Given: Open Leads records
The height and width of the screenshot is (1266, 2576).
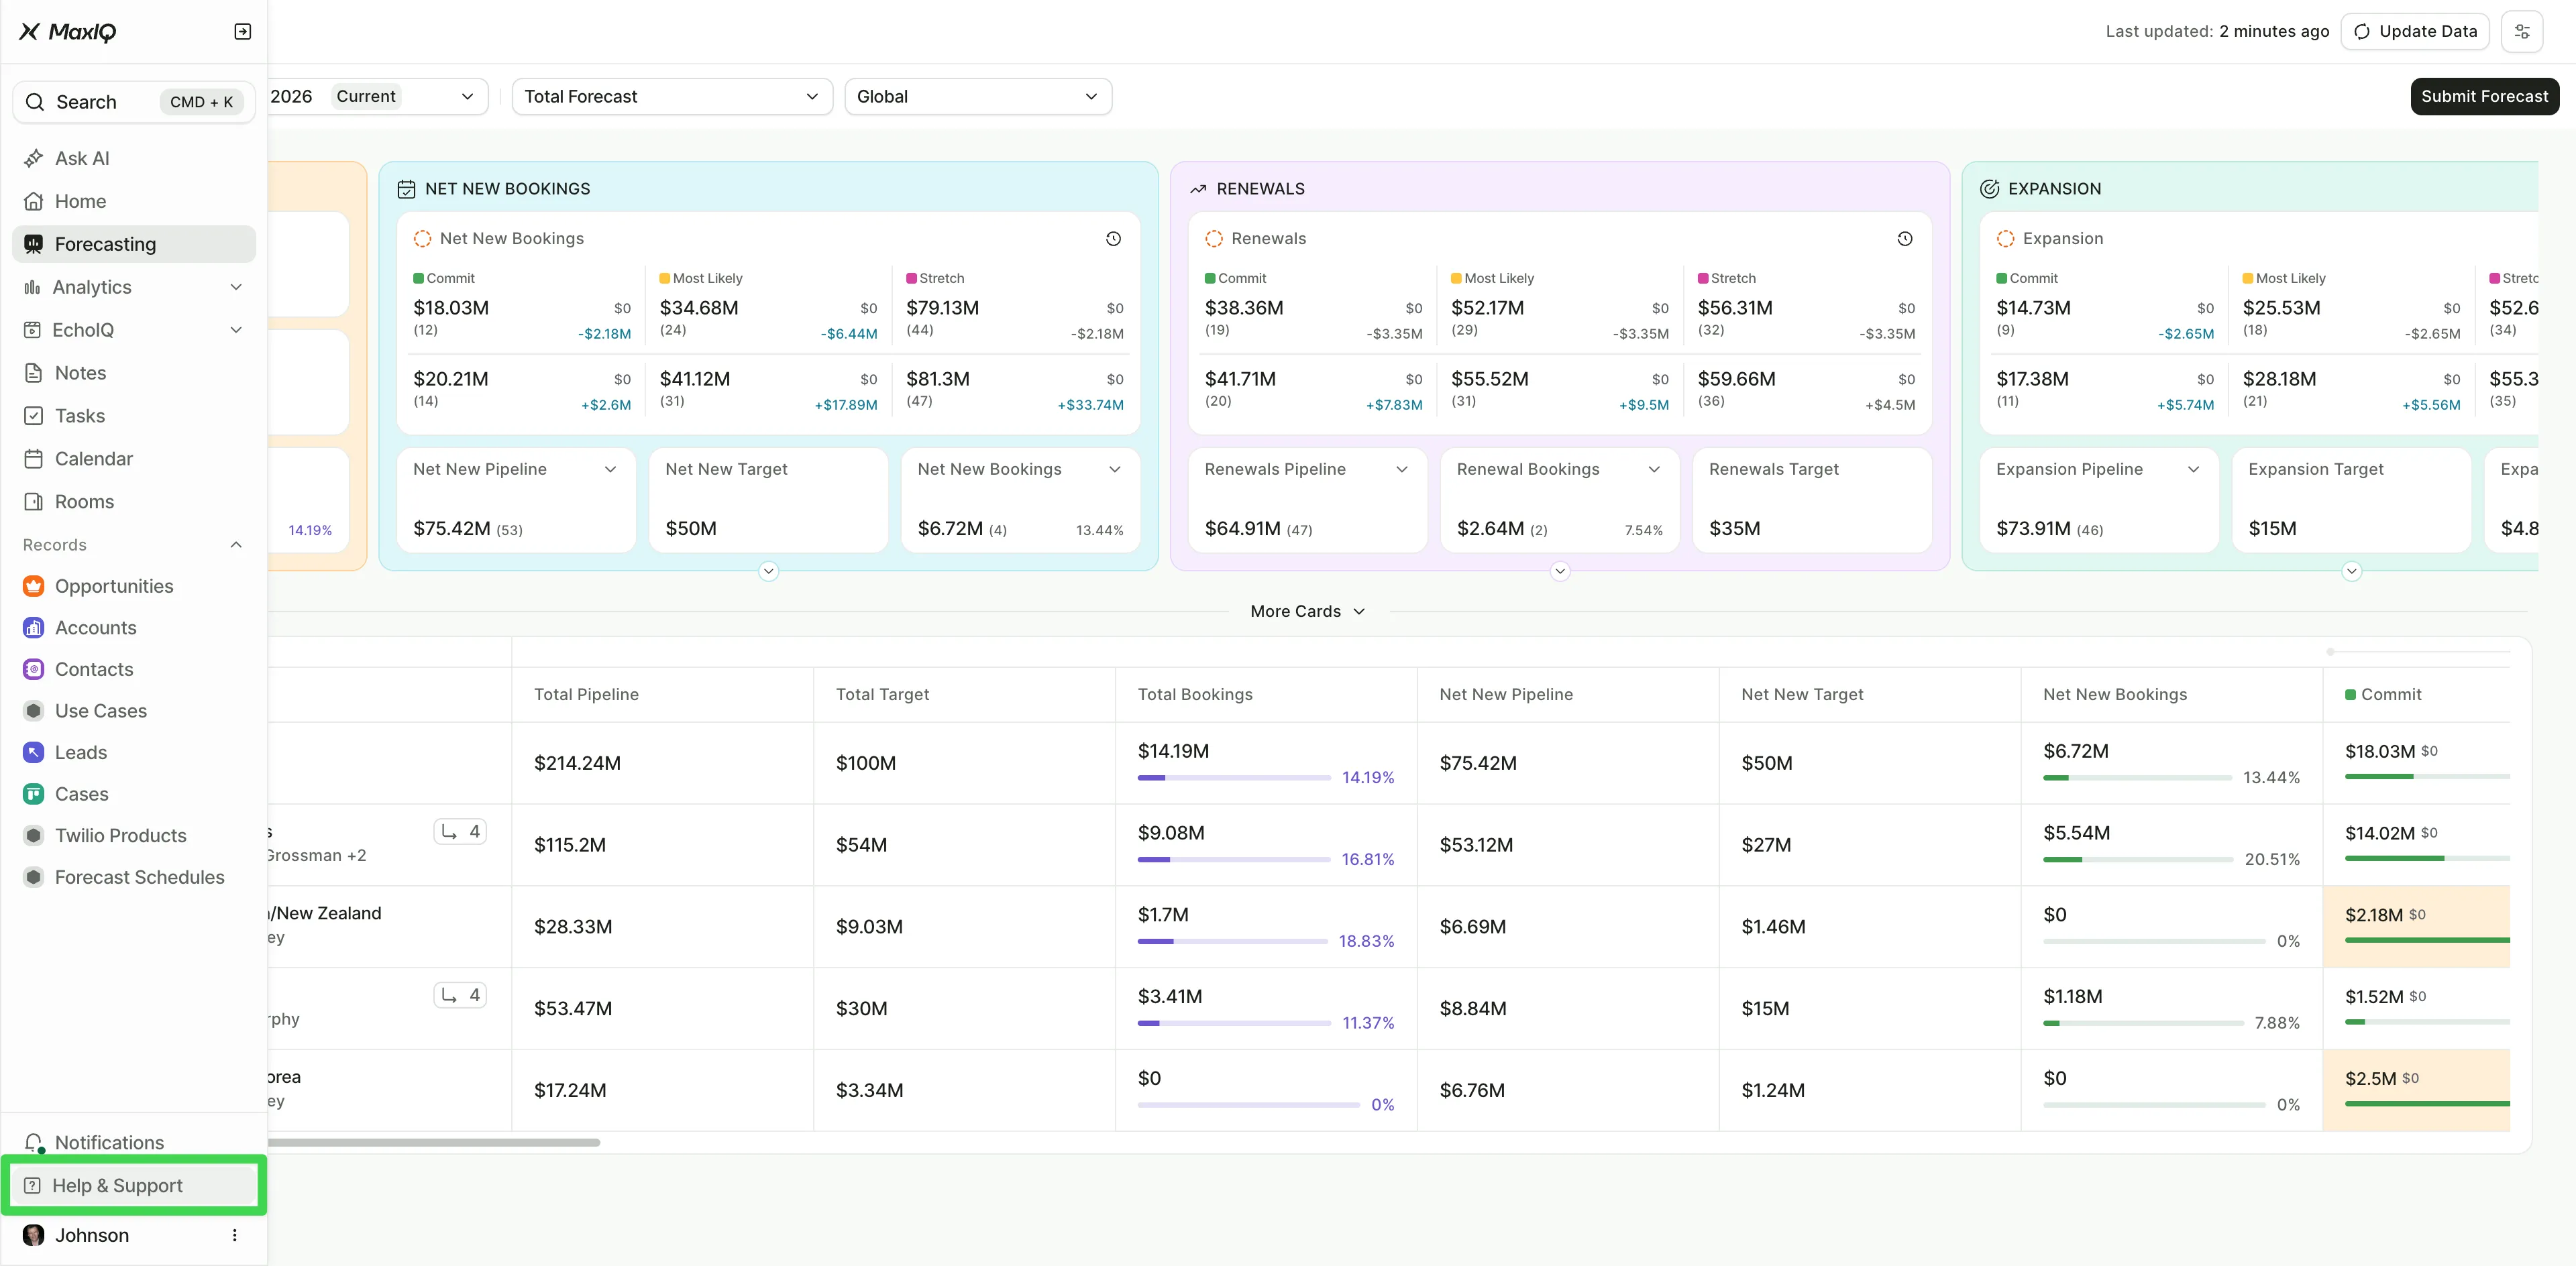Looking at the screenshot, I should [x=134, y=752].
